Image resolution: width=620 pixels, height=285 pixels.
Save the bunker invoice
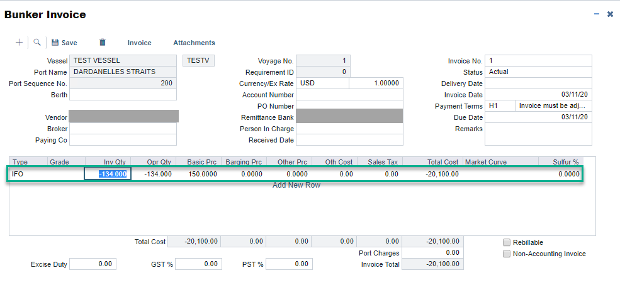pos(64,43)
